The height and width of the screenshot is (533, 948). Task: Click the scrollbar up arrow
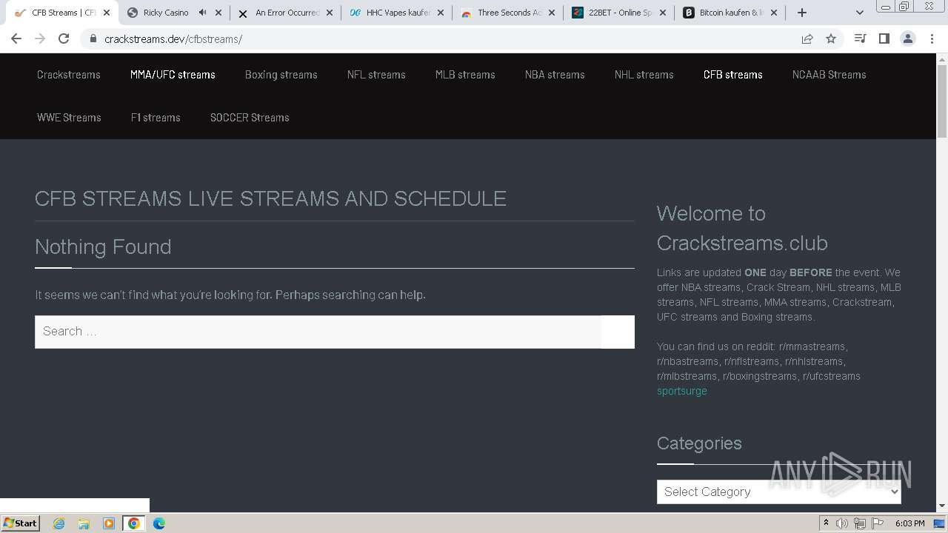pos(942,58)
